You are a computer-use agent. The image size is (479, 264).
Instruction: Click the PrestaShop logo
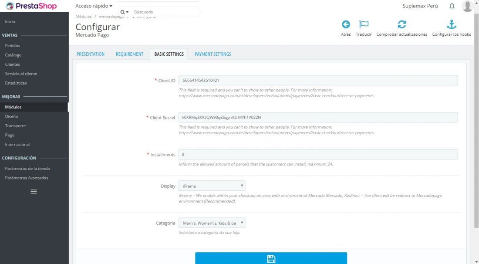tap(31, 6)
